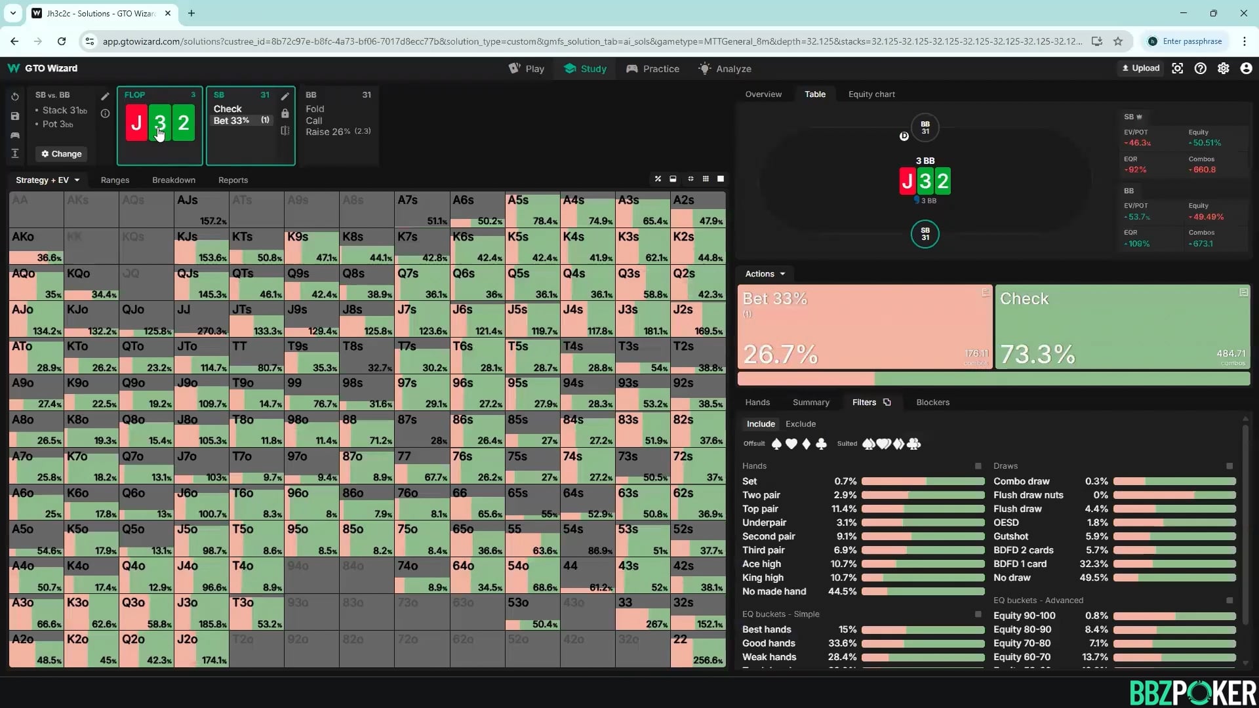The image size is (1259, 708).
Task: Open the Blockers tab
Action: click(932, 403)
